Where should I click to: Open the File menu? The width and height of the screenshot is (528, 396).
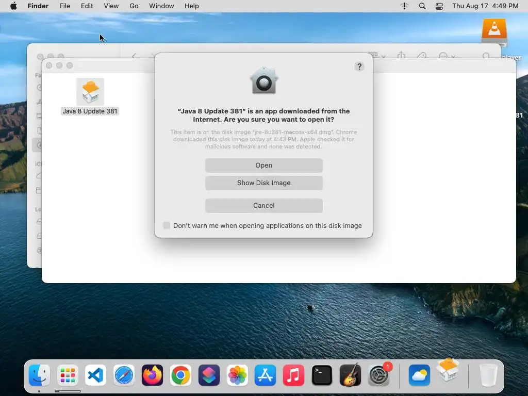tap(64, 6)
